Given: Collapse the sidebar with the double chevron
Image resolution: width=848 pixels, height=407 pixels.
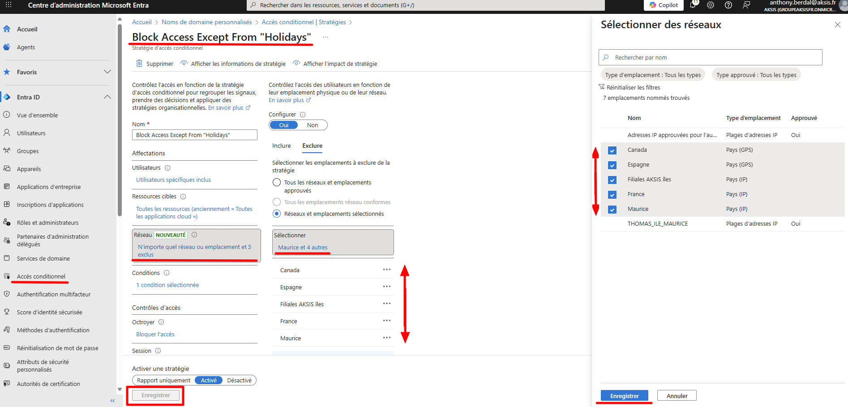Looking at the screenshot, I should [112, 401].
